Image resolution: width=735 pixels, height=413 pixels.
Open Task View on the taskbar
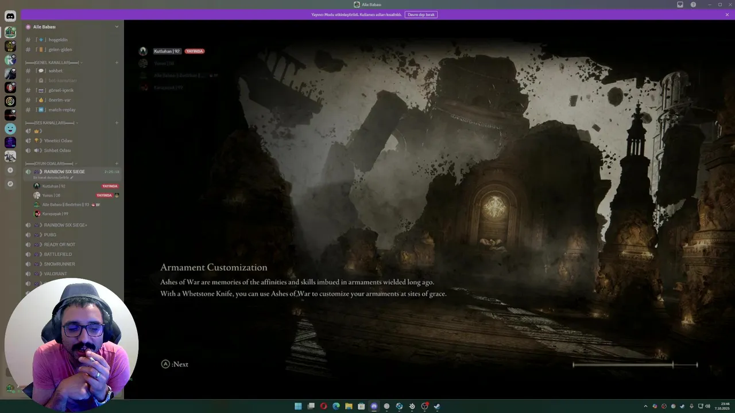tap(311, 406)
